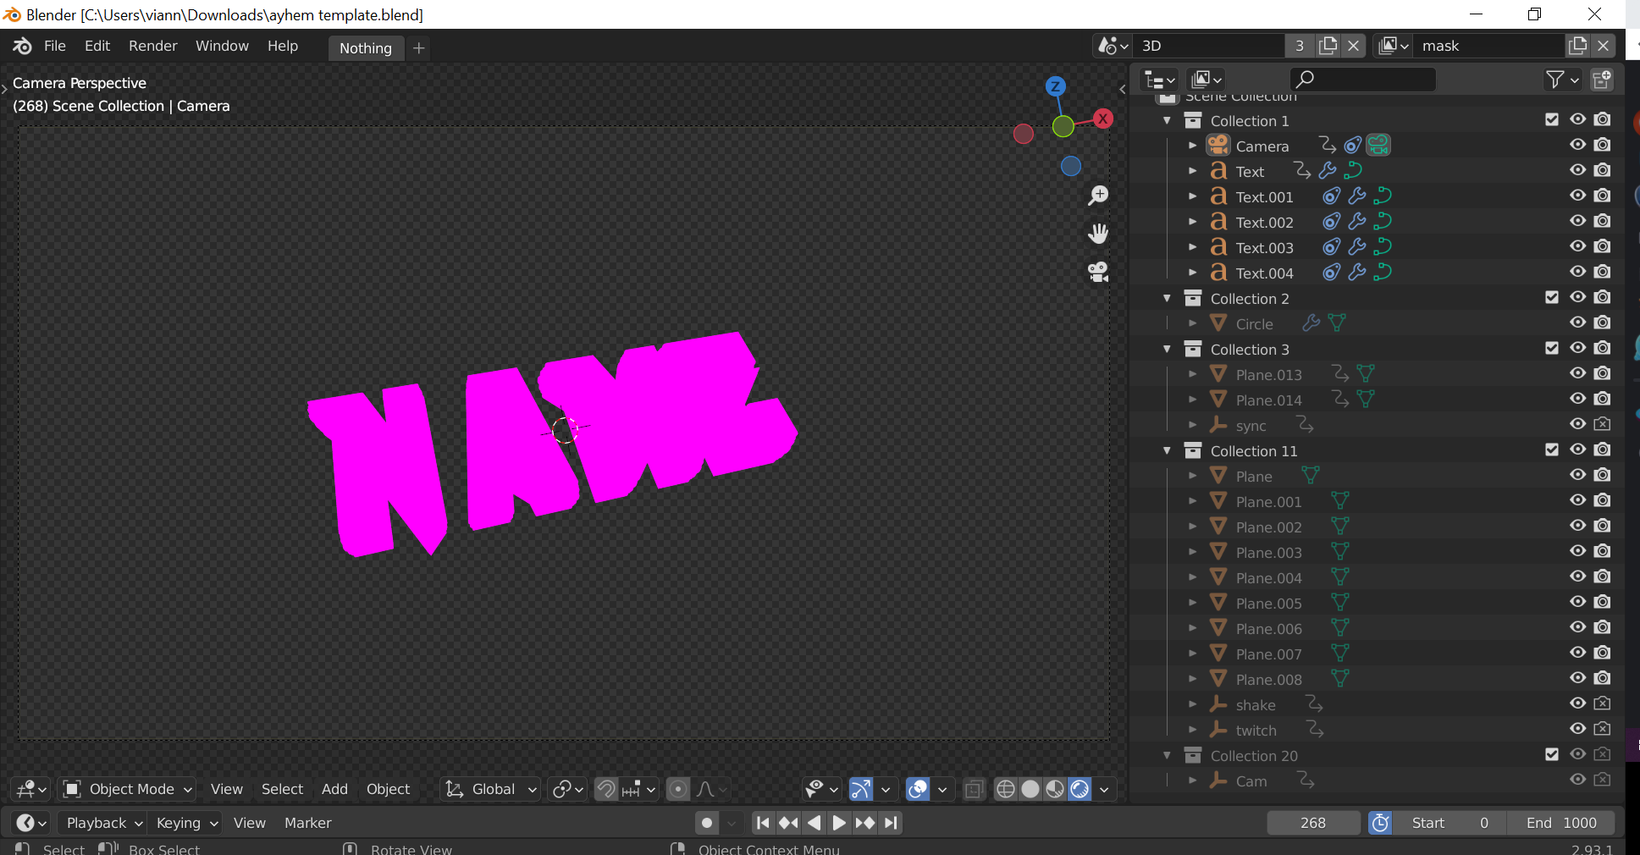
Task: Jump to the start frame button
Action: 763,823
